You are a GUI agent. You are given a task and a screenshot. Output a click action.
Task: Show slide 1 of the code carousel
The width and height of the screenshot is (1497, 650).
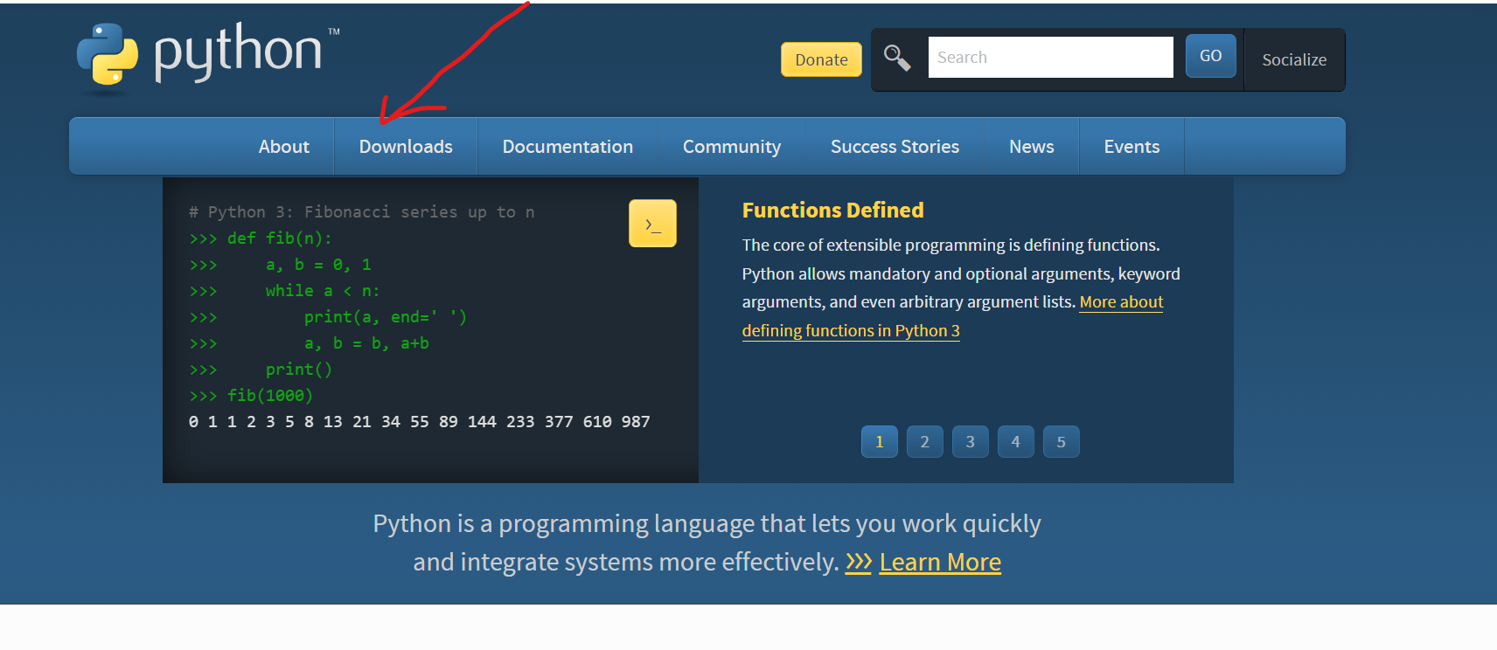[x=880, y=442]
